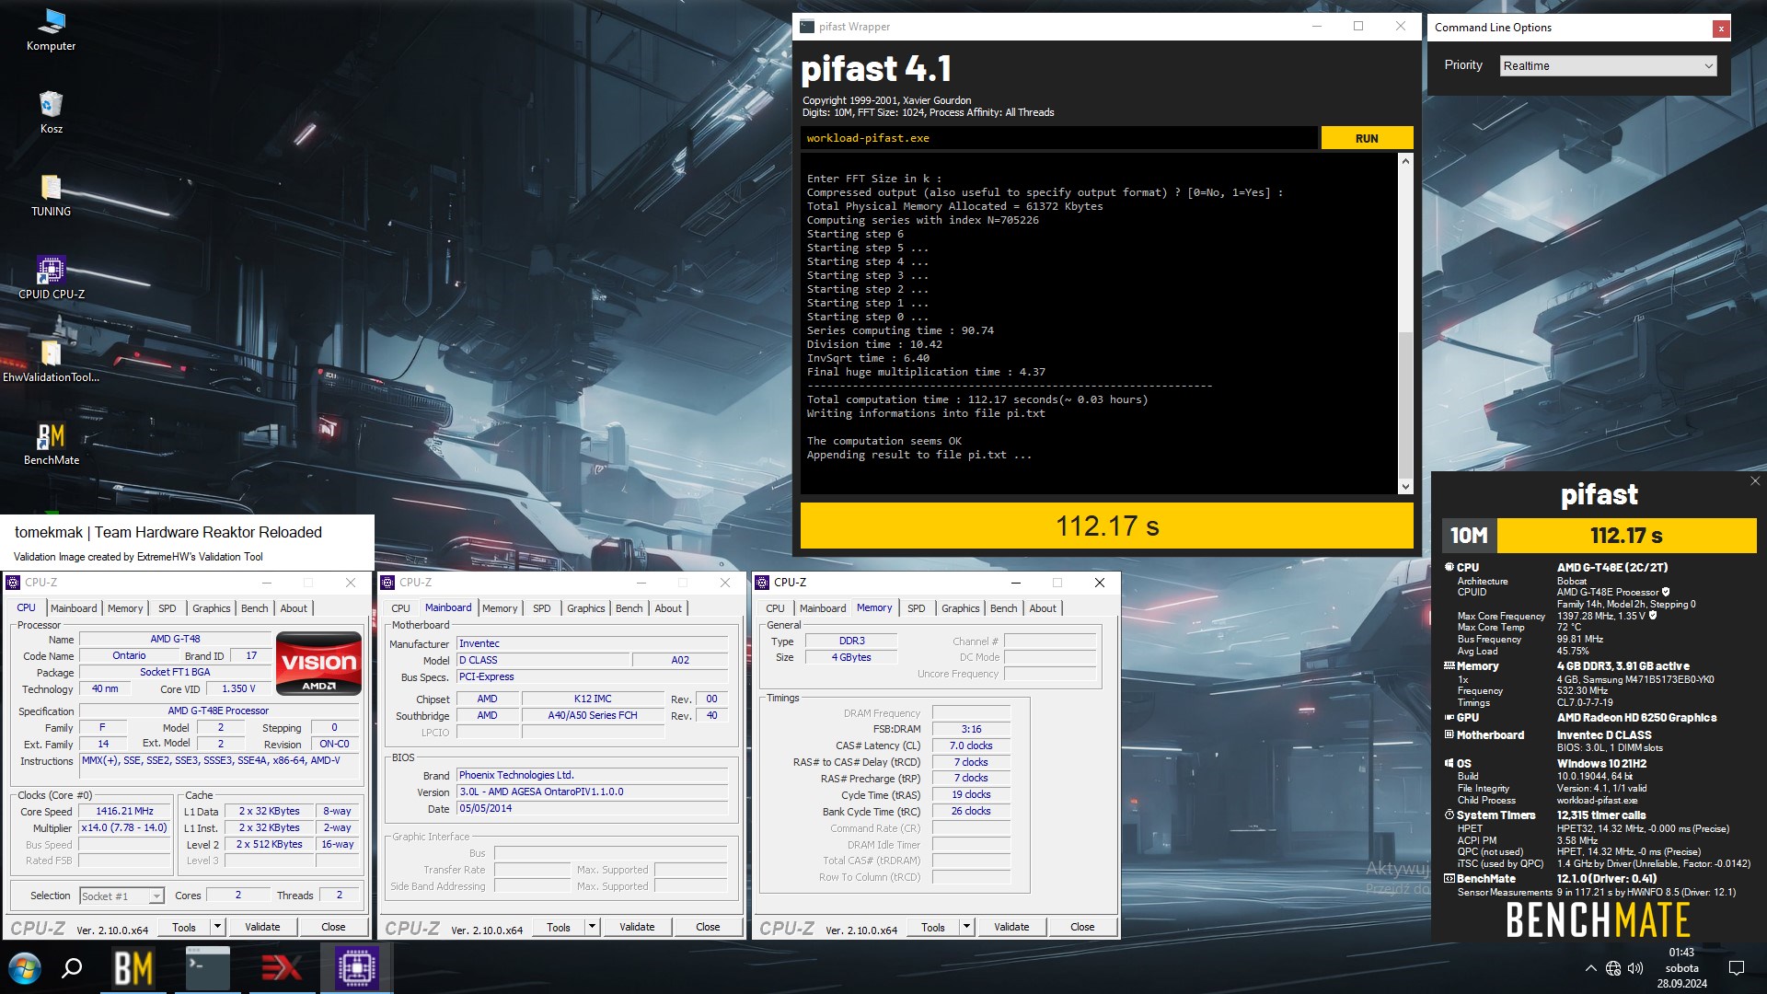1767x994 pixels.
Task: Click Close in first CPU-Z window
Action: 333,927
